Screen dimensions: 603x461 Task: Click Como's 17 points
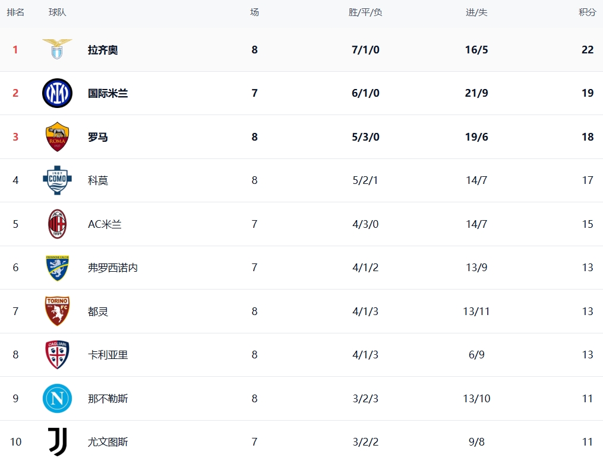pos(587,180)
